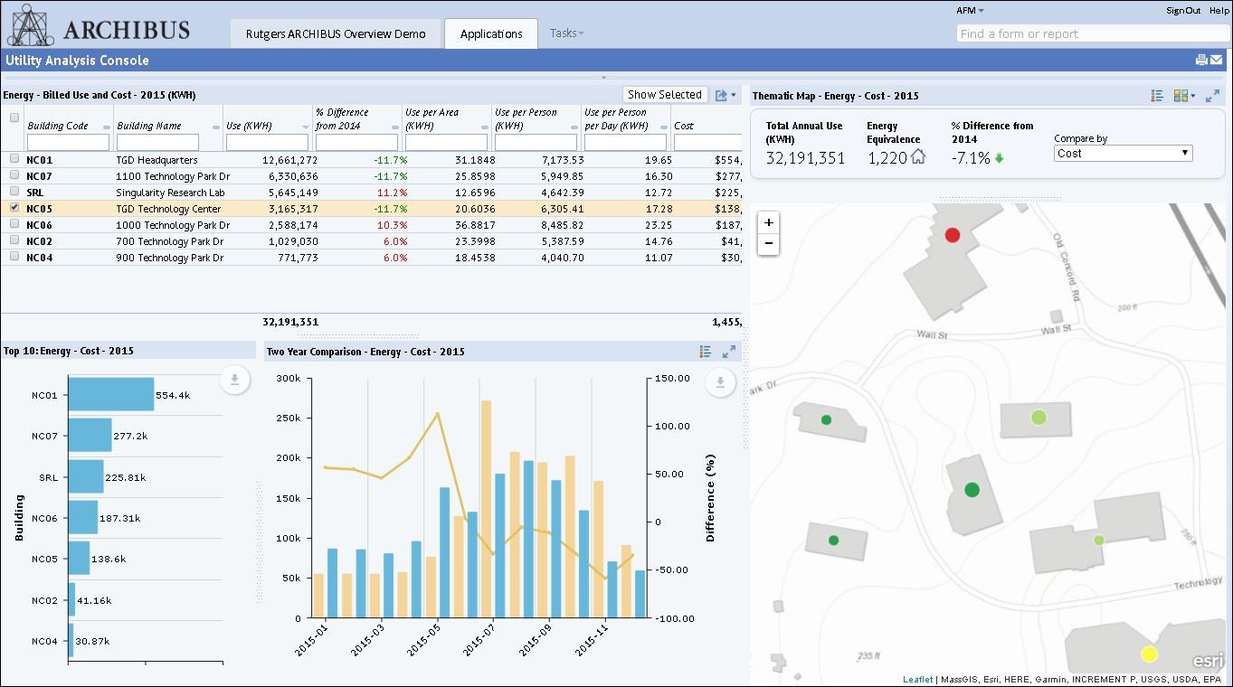Click the red building marker on the map

tap(952, 235)
